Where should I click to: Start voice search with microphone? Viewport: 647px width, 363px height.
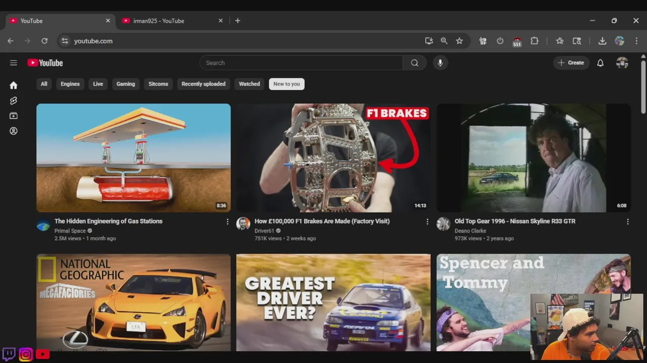tap(440, 63)
